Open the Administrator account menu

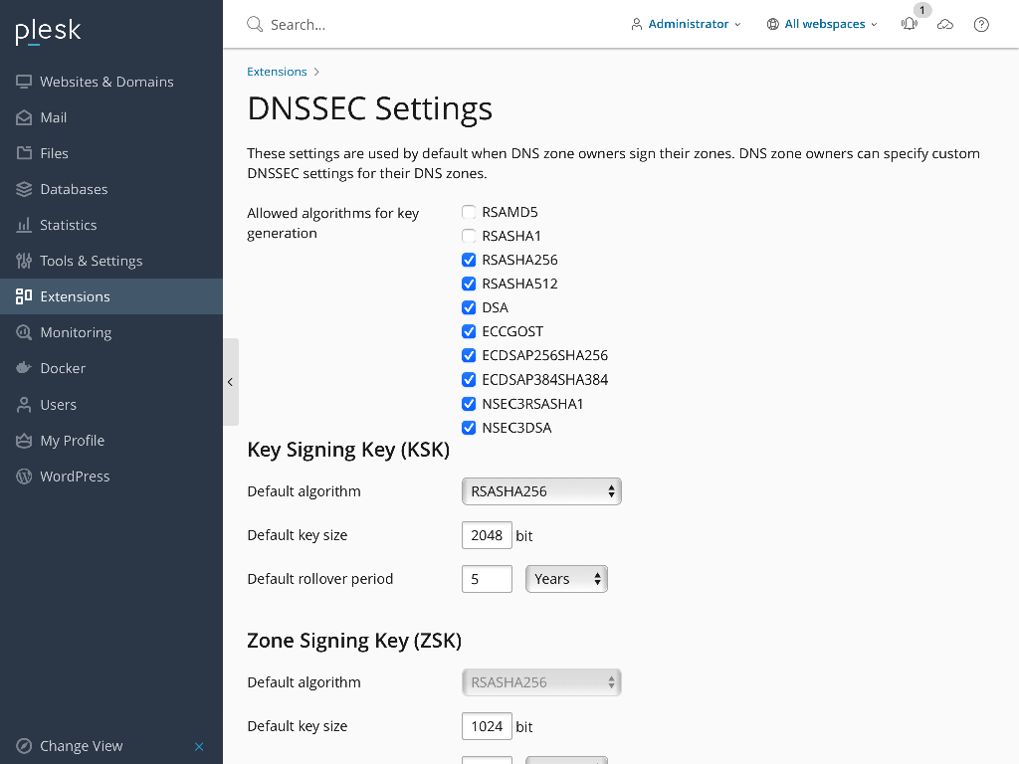pos(686,24)
